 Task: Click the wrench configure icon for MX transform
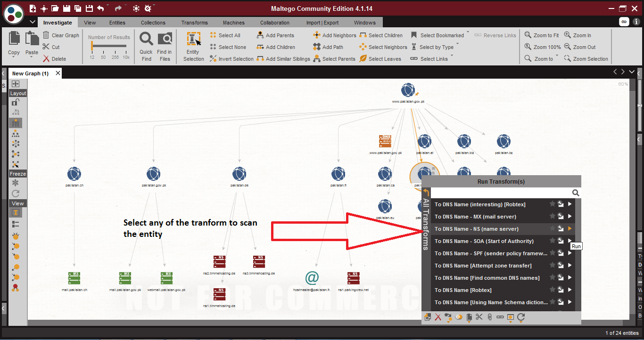coord(561,217)
